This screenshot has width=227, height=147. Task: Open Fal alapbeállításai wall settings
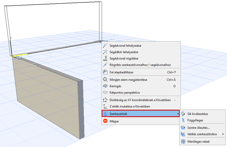pos(141,72)
